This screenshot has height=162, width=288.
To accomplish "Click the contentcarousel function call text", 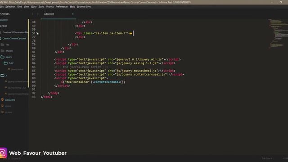I will click(x=107, y=82).
